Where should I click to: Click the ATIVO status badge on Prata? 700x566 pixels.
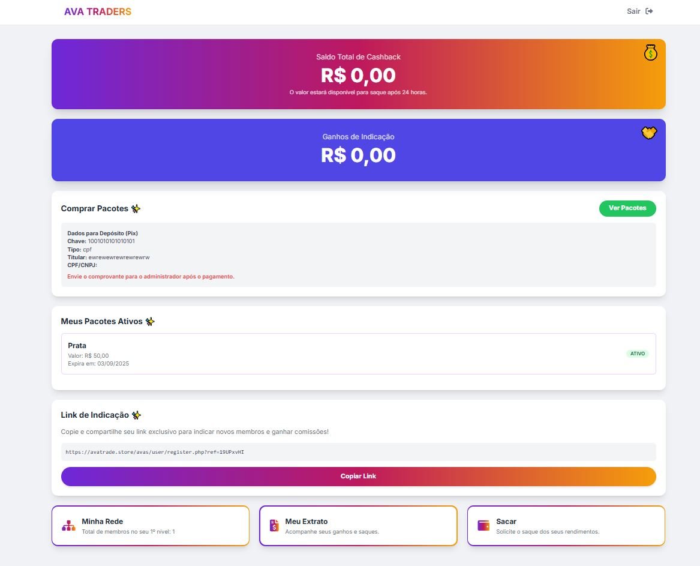[x=637, y=354]
